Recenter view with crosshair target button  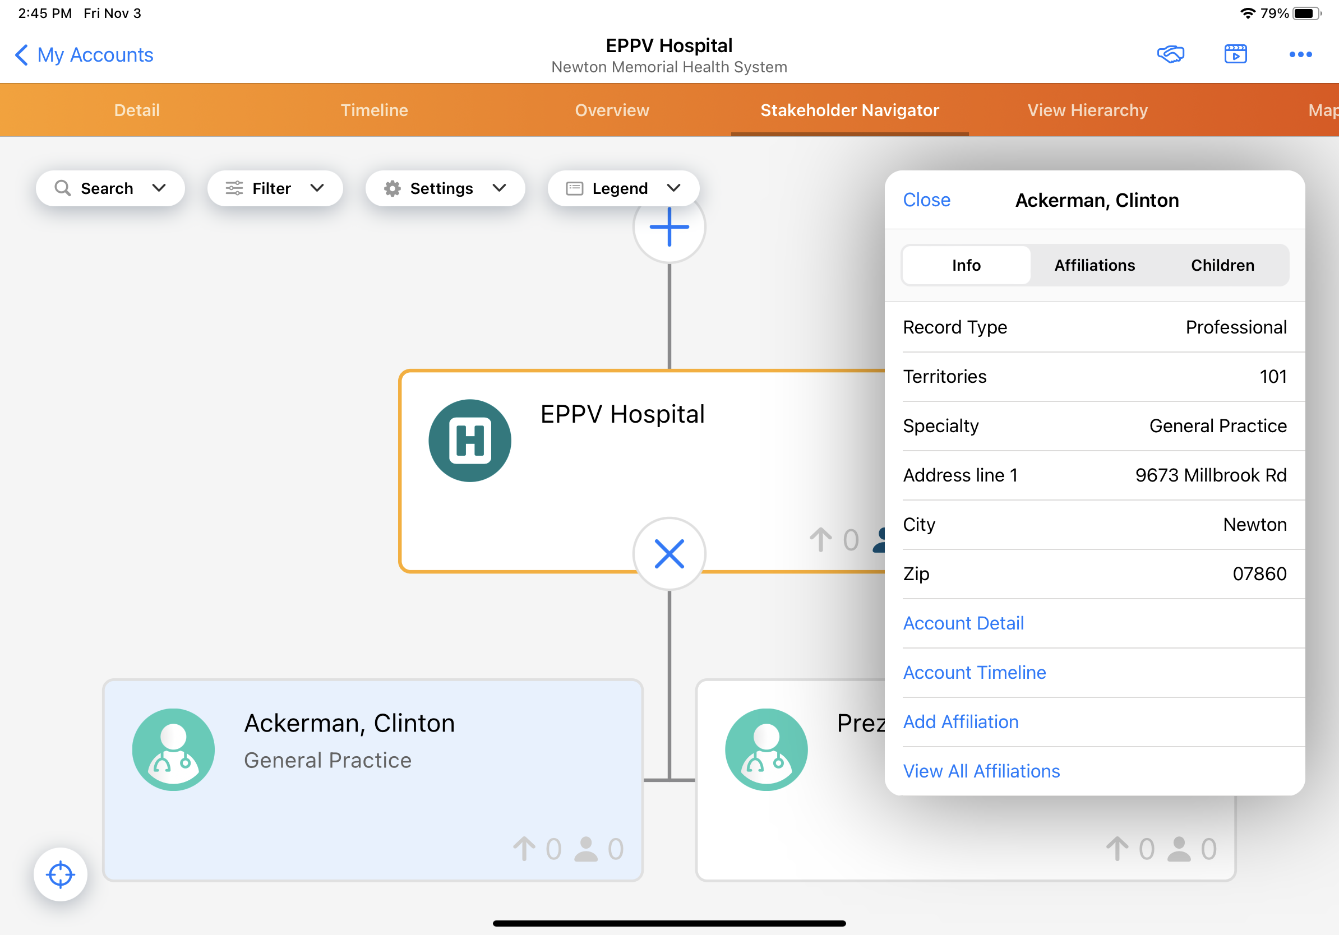(x=60, y=874)
